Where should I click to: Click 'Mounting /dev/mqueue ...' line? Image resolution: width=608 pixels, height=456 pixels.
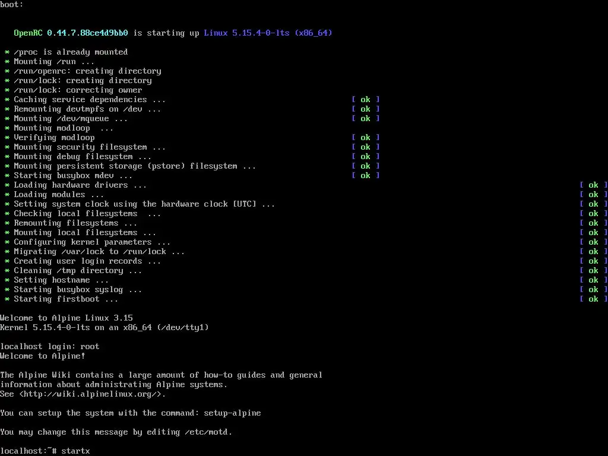[x=71, y=119]
